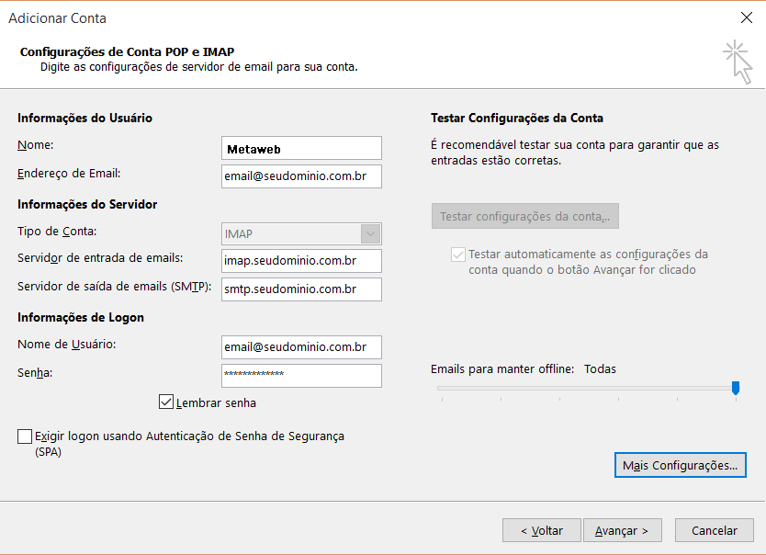This screenshot has width=766, height=555.
Task: Toggle automatic account settings test checkbox
Action: [457, 255]
